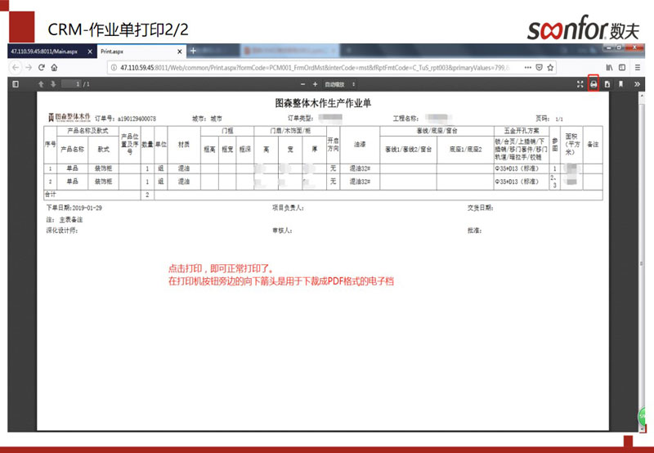Go to previous page with up arrow
Image resolution: width=654 pixels, height=453 pixels.
(x=41, y=84)
